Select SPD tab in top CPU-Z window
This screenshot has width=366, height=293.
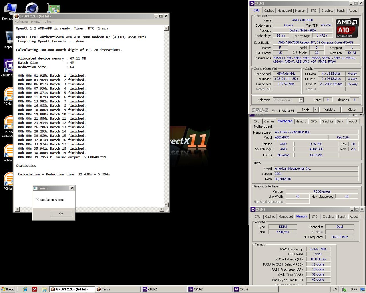314,11
